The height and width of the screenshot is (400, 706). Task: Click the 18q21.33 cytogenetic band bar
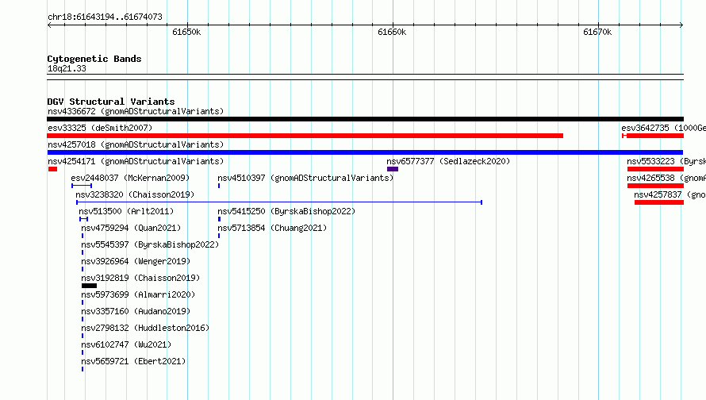365,77
